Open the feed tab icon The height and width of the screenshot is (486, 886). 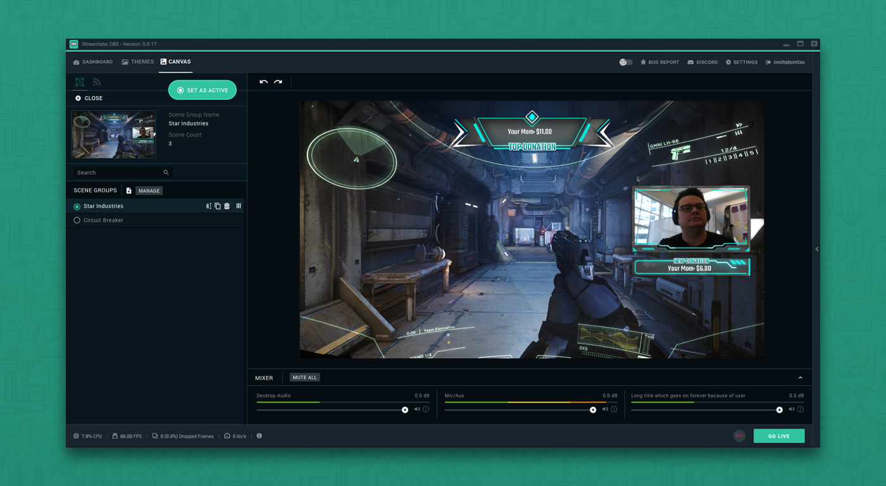click(x=97, y=82)
